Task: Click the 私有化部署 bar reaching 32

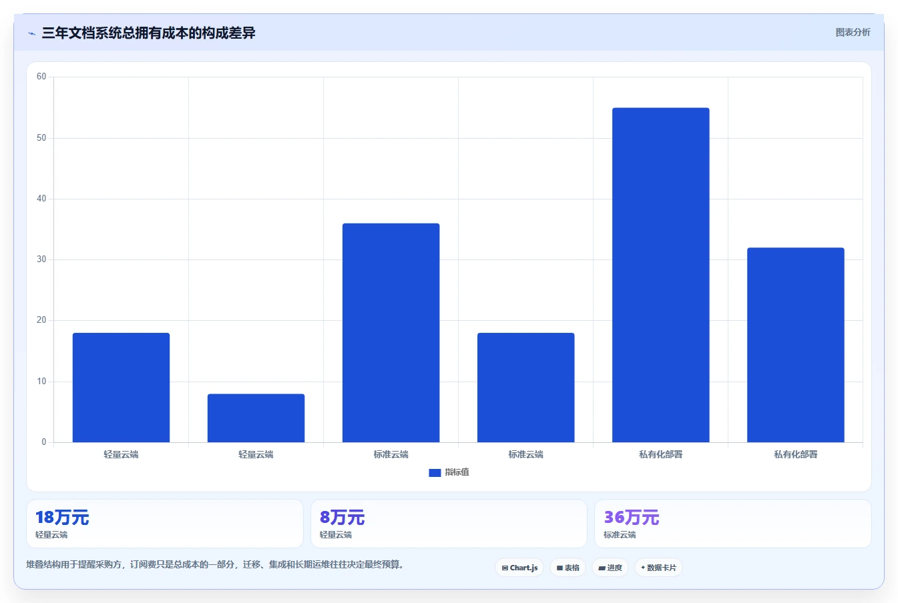Action: click(795, 345)
